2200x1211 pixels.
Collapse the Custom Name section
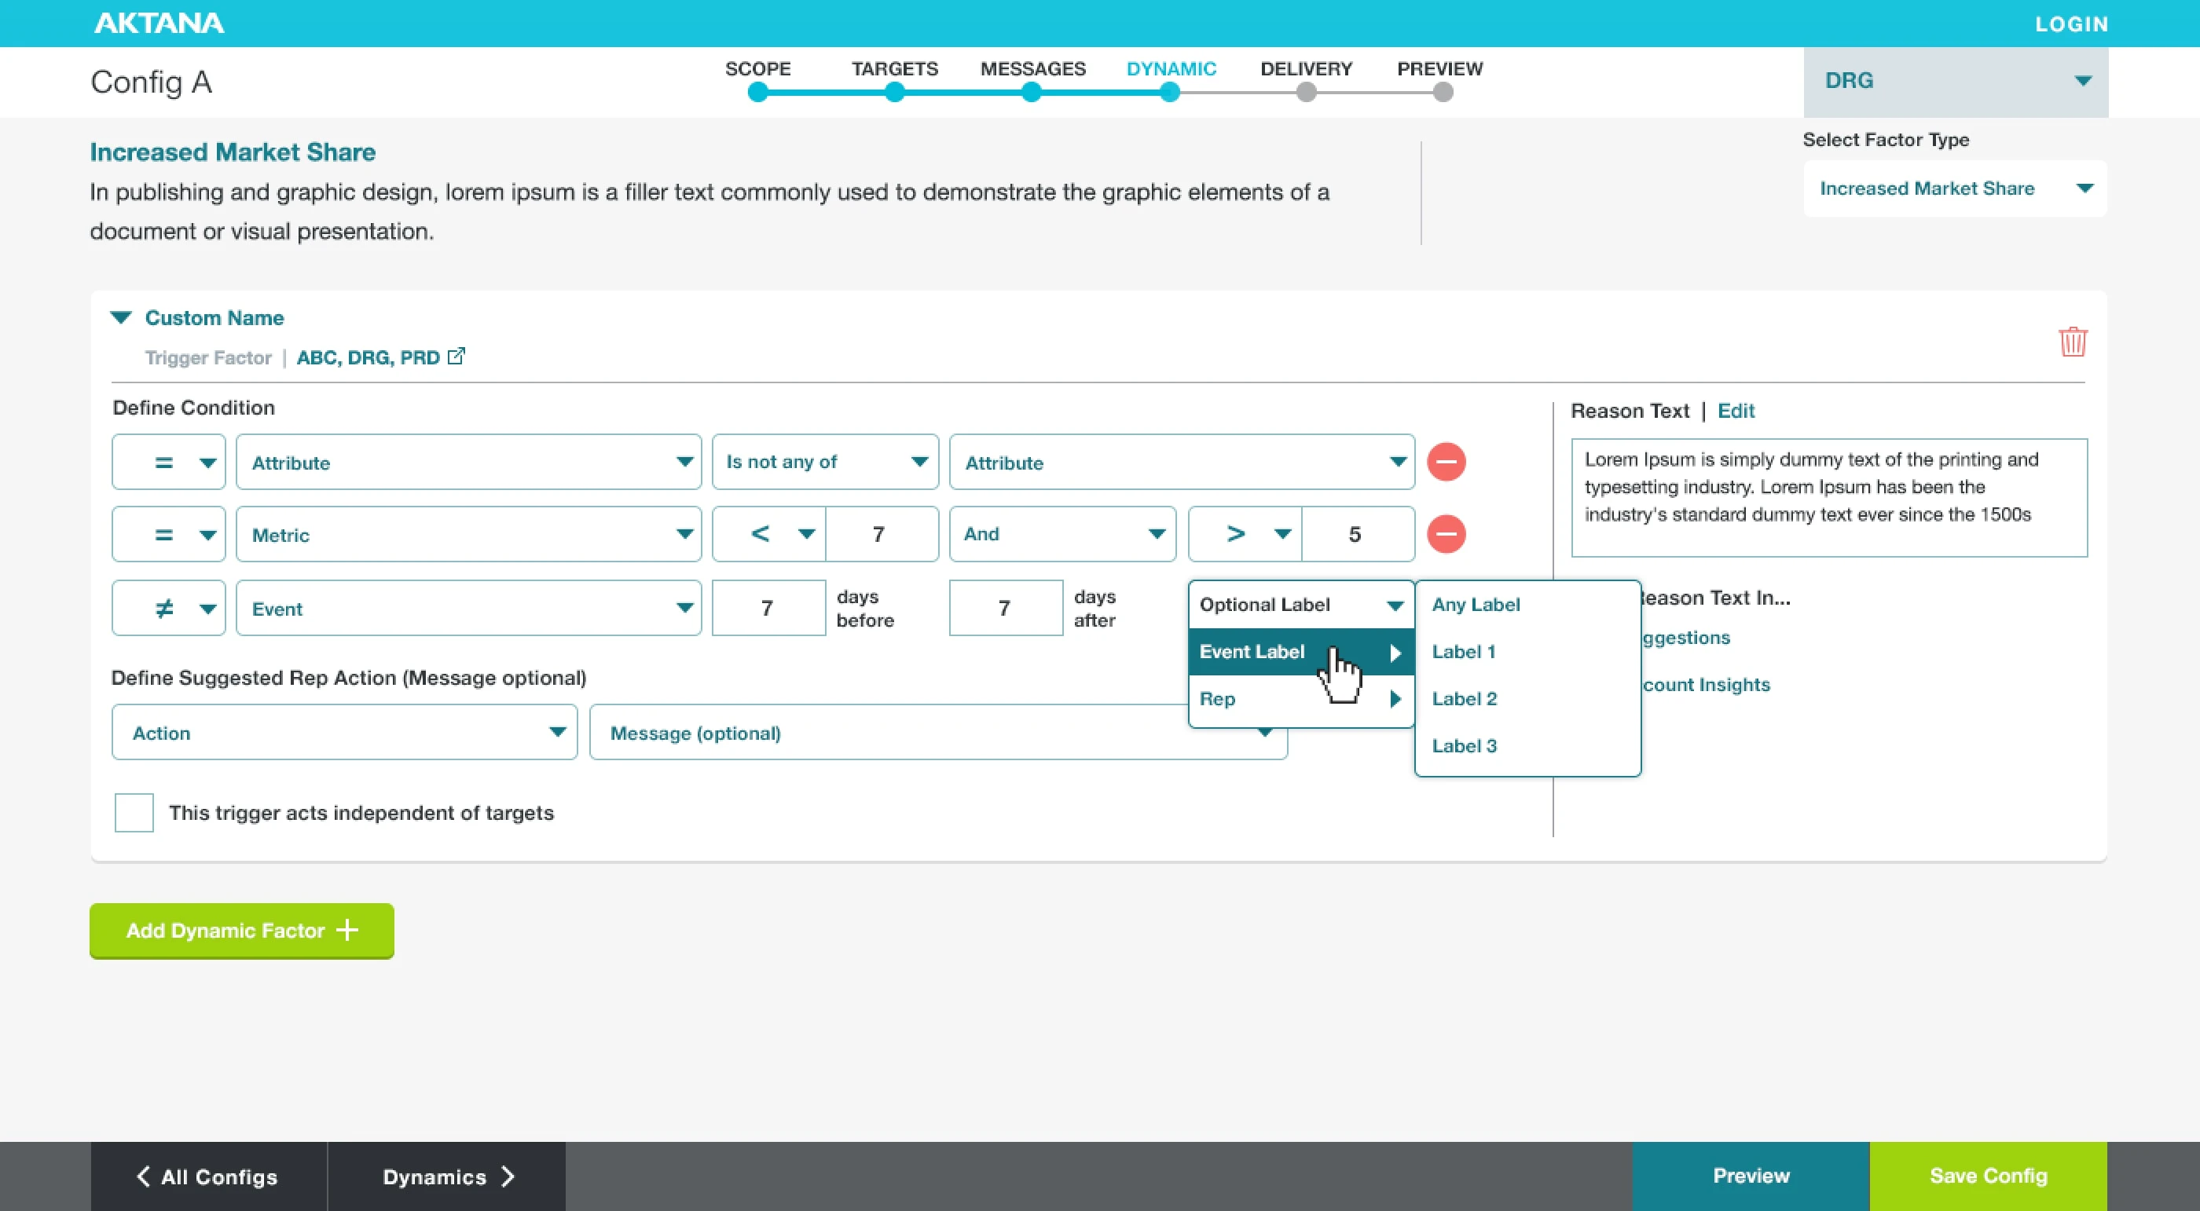coord(120,317)
